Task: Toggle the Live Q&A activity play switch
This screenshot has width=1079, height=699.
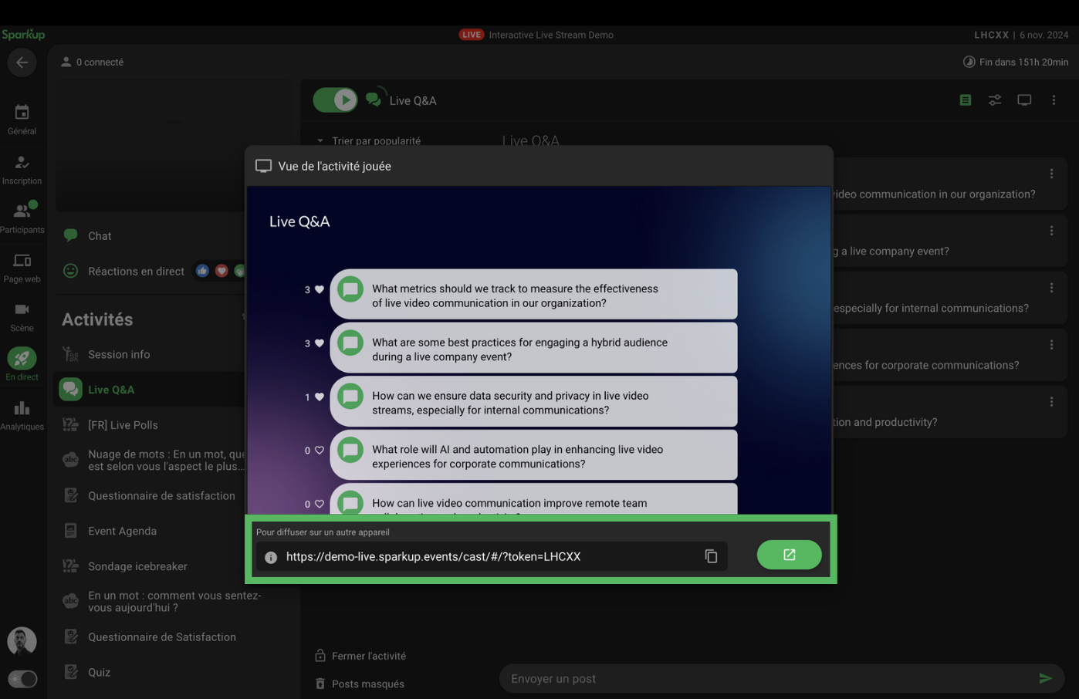Action: (335, 100)
